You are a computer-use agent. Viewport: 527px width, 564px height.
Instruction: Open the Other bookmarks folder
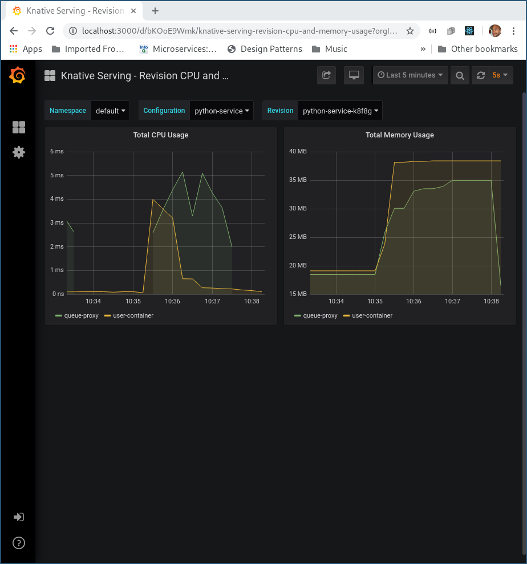pos(478,49)
